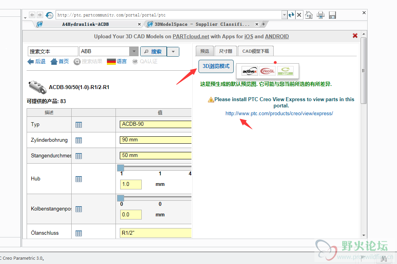
Task: Open table icon in Hub row
Action: [x=79, y=179]
